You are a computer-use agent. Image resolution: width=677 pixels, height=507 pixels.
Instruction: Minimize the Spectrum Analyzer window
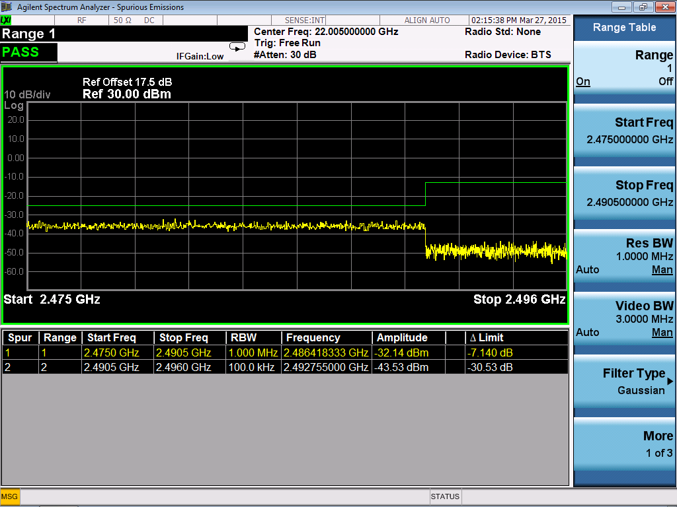click(x=621, y=7)
